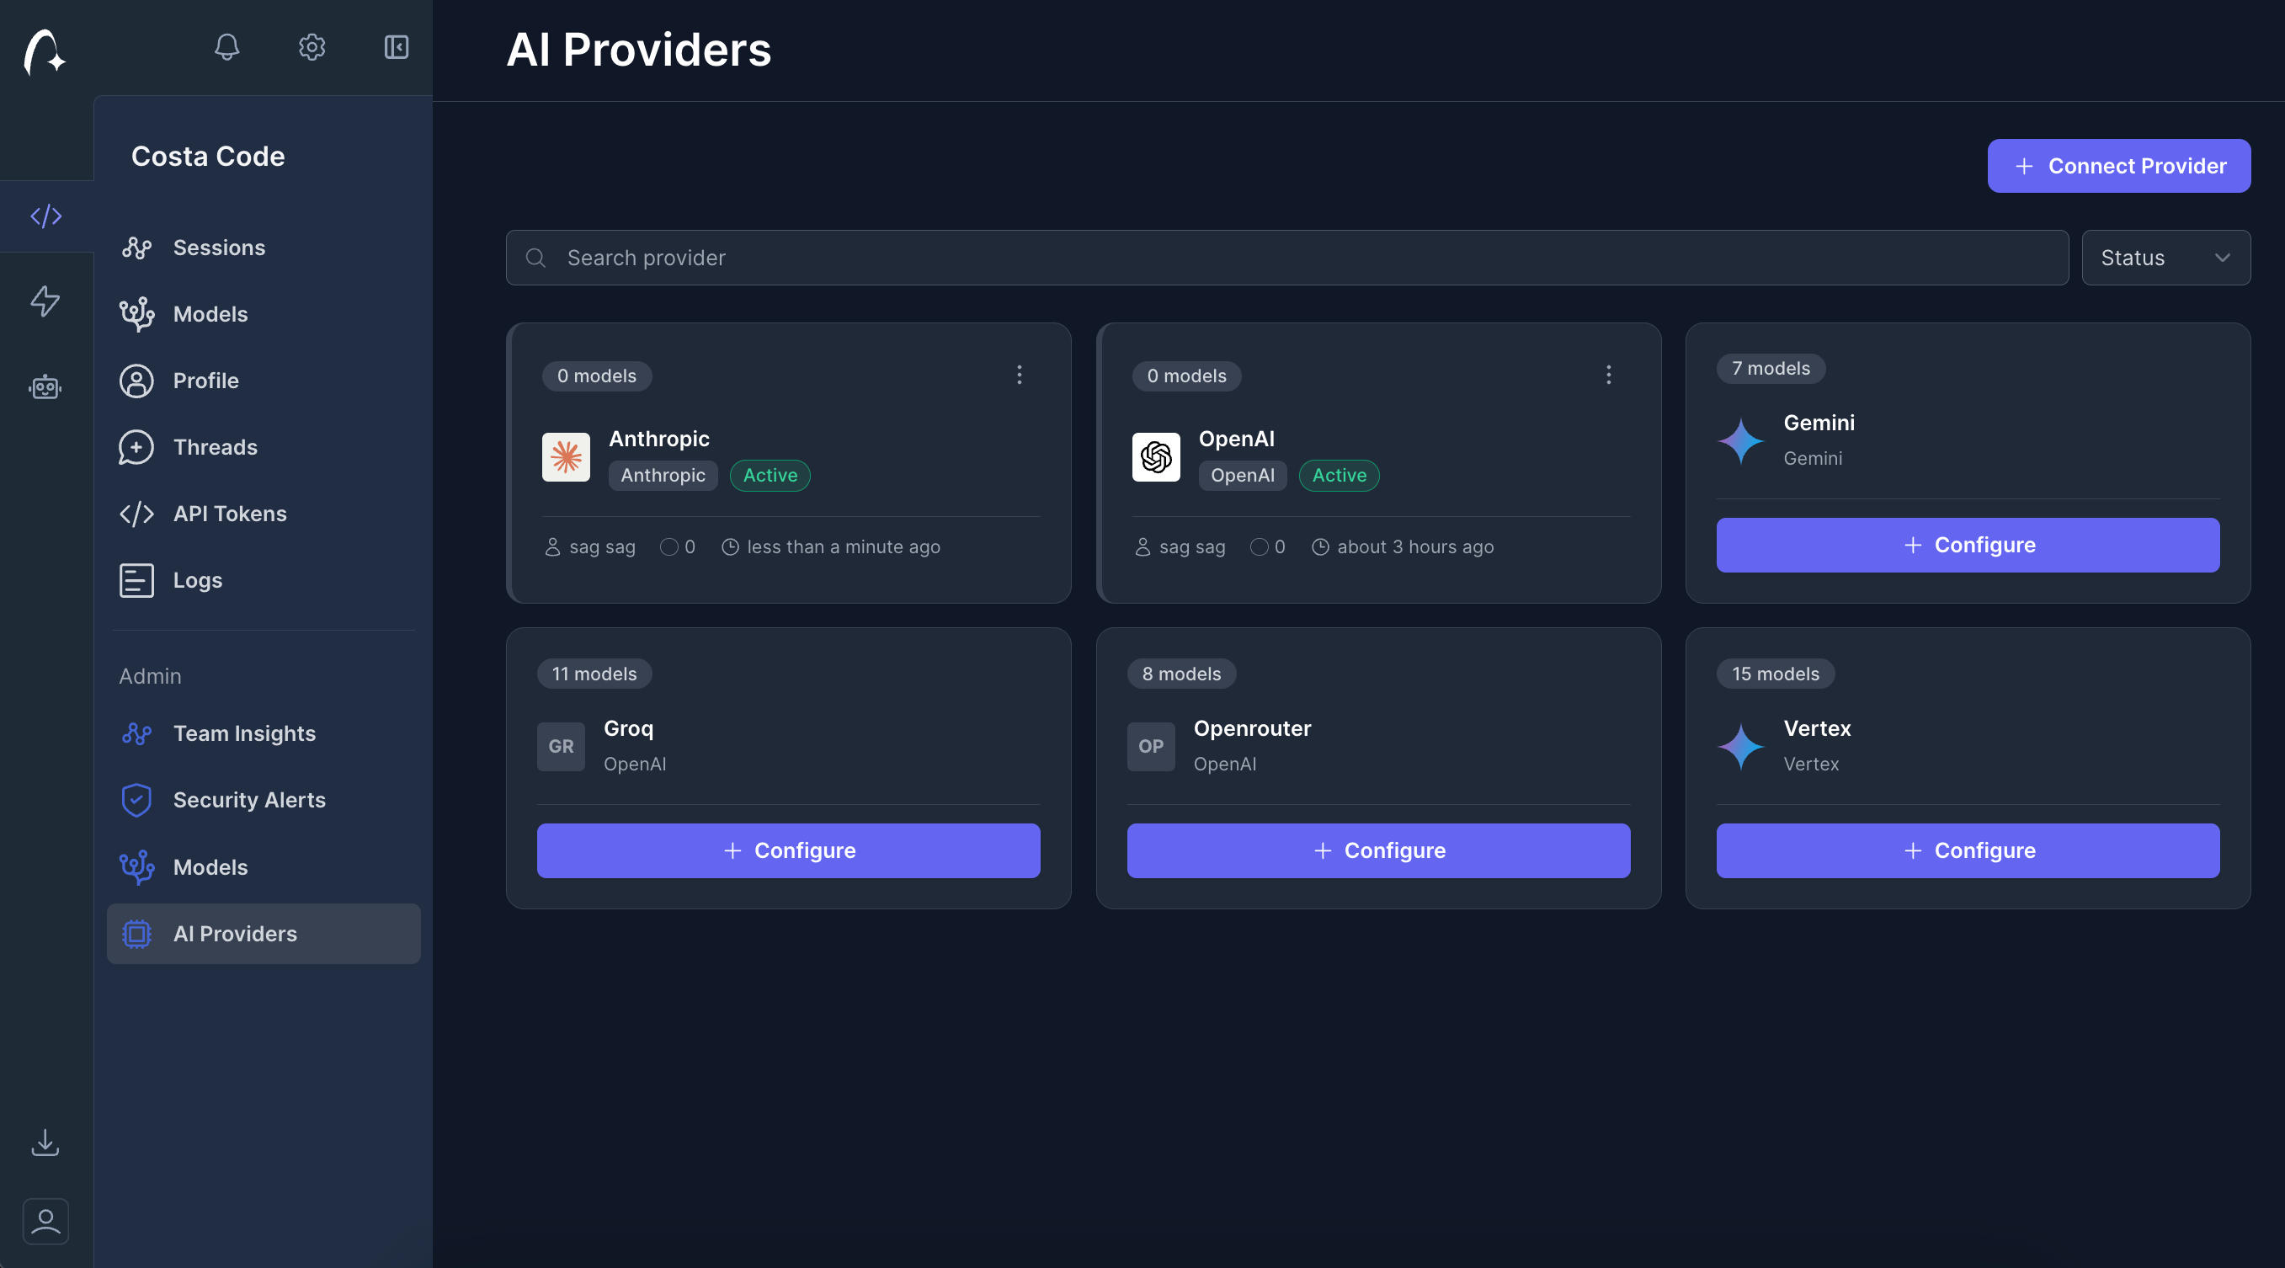
Task: Select AI Providers in the sidebar
Action: point(235,934)
